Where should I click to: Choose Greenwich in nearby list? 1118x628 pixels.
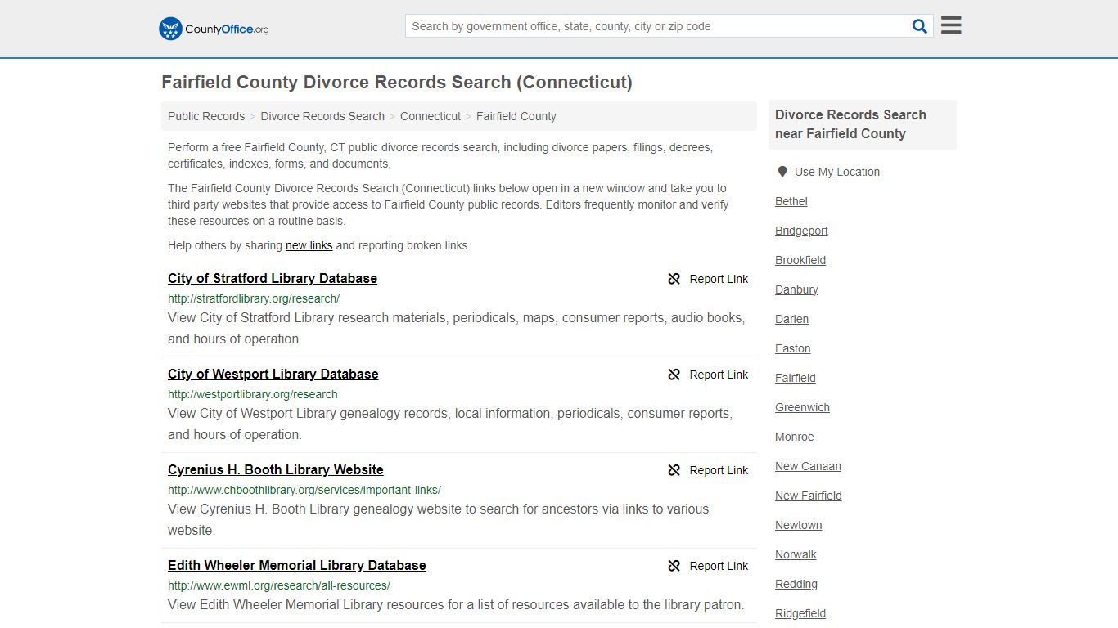click(802, 407)
